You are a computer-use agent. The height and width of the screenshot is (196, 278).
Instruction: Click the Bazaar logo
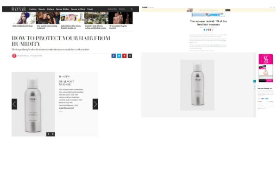tap(19, 9)
